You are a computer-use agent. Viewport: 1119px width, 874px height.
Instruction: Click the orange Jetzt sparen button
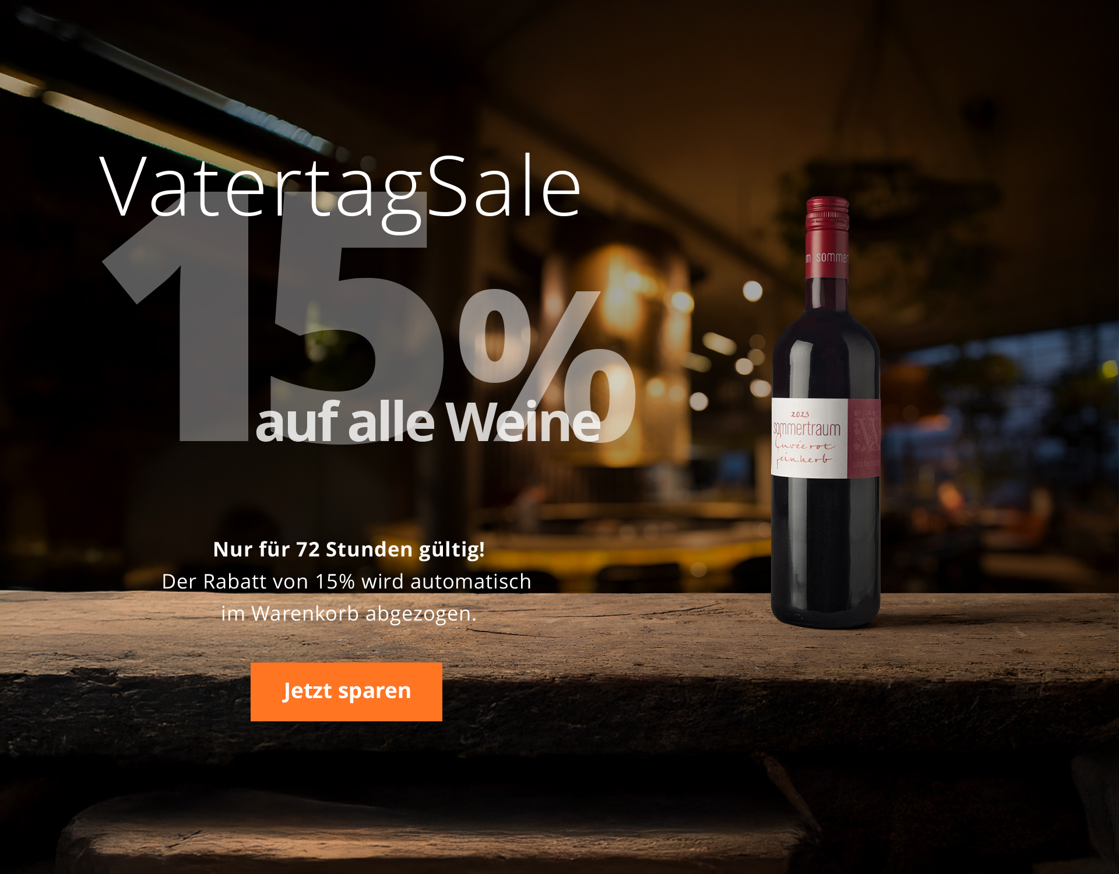pyautogui.click(x=346, y=692)
